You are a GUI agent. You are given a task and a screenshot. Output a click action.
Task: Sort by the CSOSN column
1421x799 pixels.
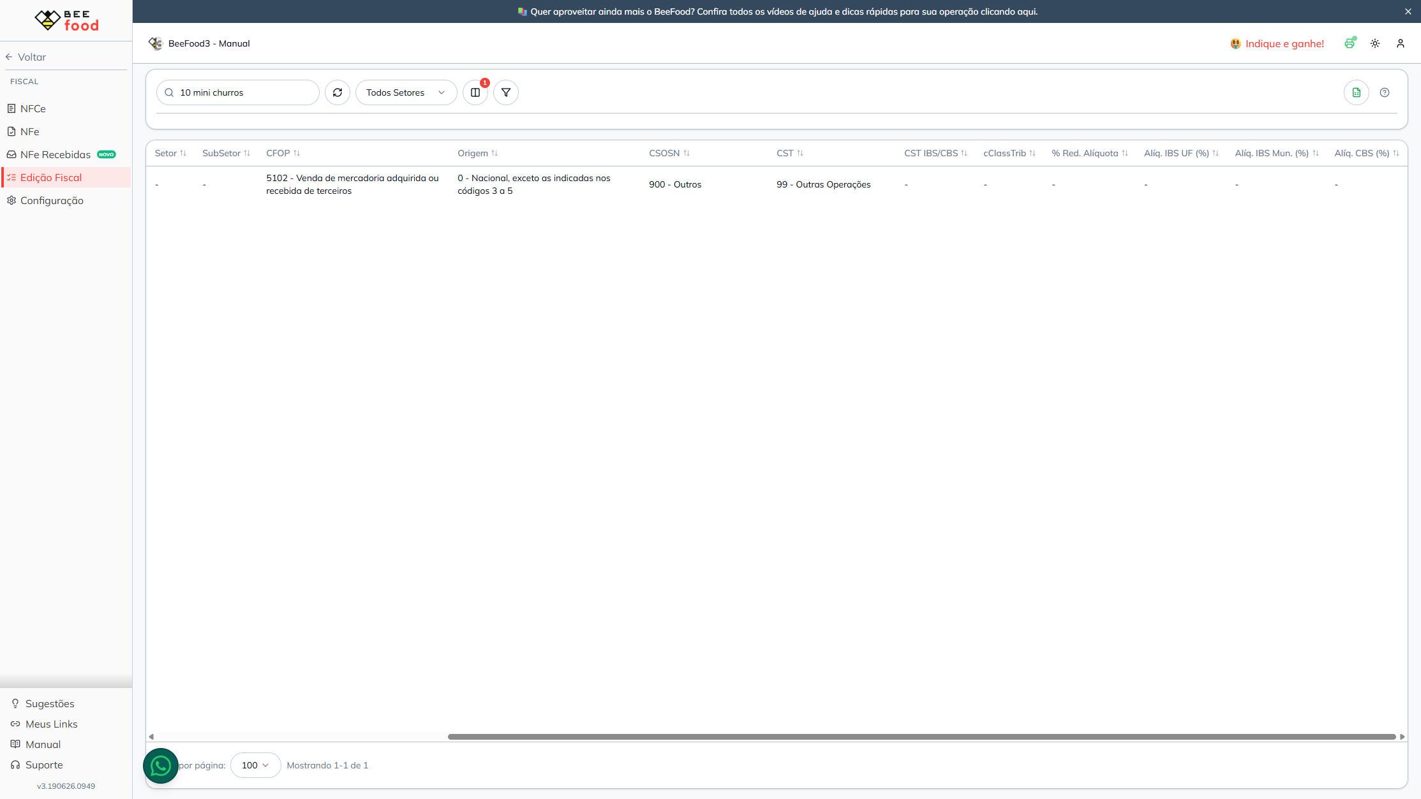coord(669,153)
